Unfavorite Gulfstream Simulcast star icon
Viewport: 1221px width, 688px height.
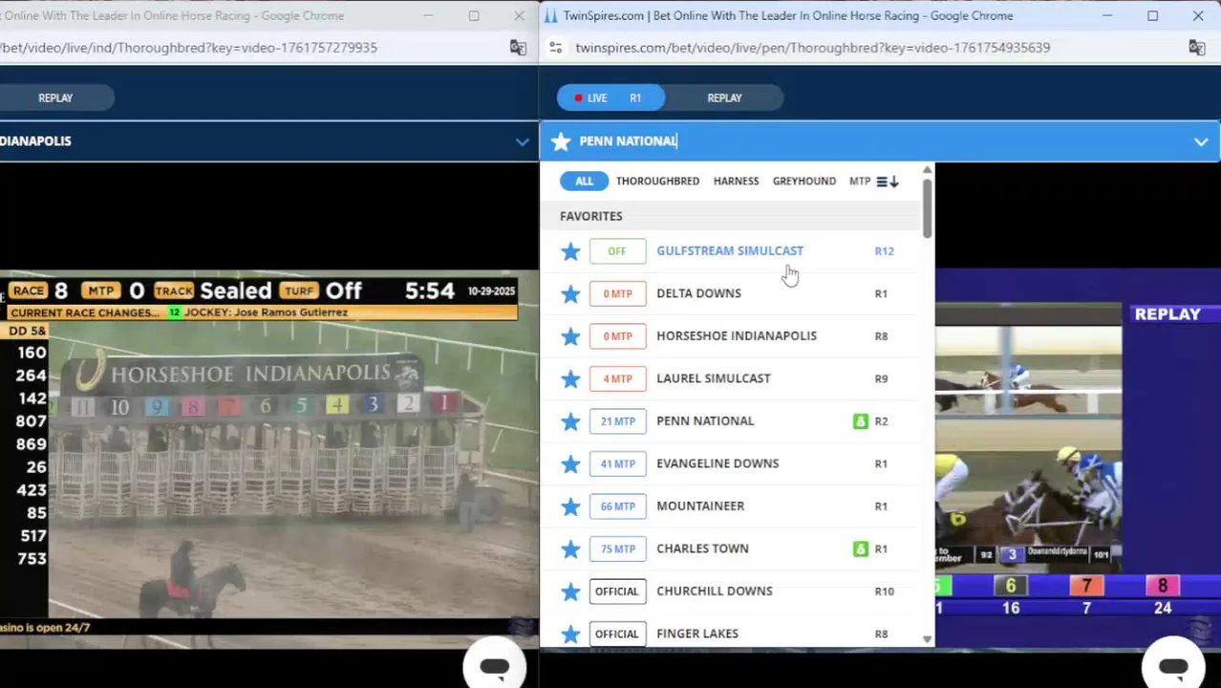[x=570, y=251]
